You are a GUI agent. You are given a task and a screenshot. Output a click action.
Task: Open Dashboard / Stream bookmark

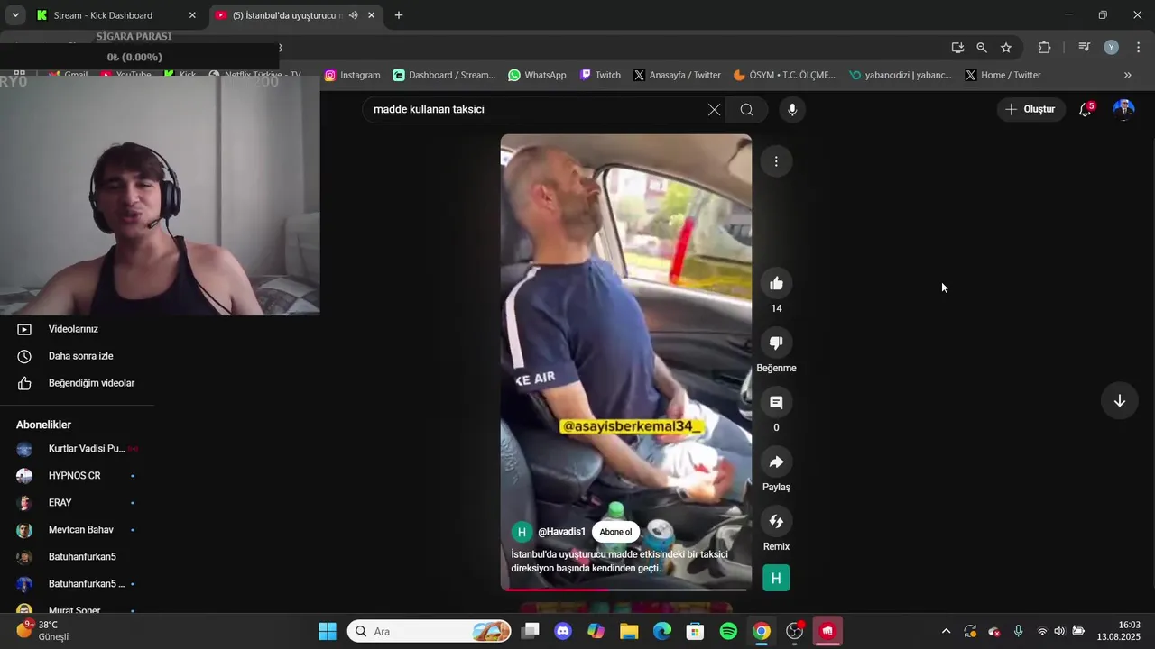click(x=444, y=75)
